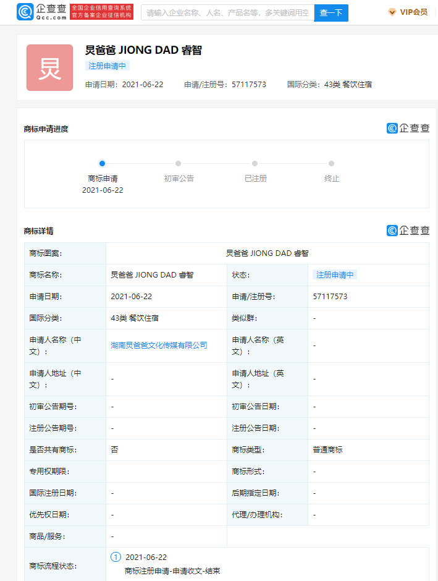Open the VIP会员 link
Viewport: 438px width, 581px height.
tap(413, 12)
